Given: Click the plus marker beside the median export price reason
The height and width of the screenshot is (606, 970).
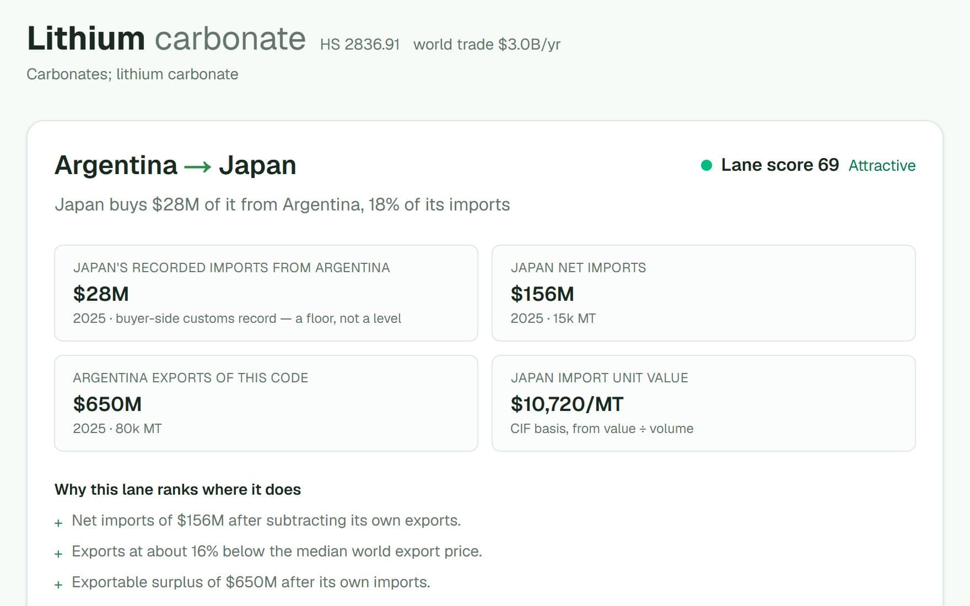Looking at the screenshot, I should 58,554.
